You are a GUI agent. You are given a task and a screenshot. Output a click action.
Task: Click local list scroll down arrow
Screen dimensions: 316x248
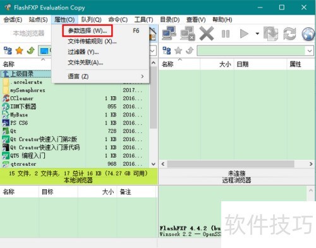click(x=154, y=164)
